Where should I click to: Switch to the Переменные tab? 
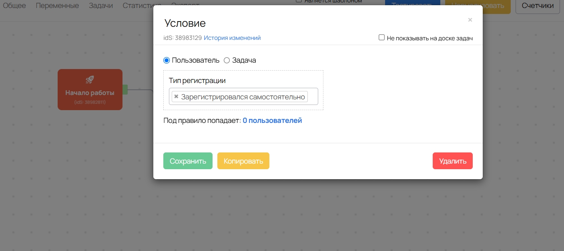click(57, 6)
